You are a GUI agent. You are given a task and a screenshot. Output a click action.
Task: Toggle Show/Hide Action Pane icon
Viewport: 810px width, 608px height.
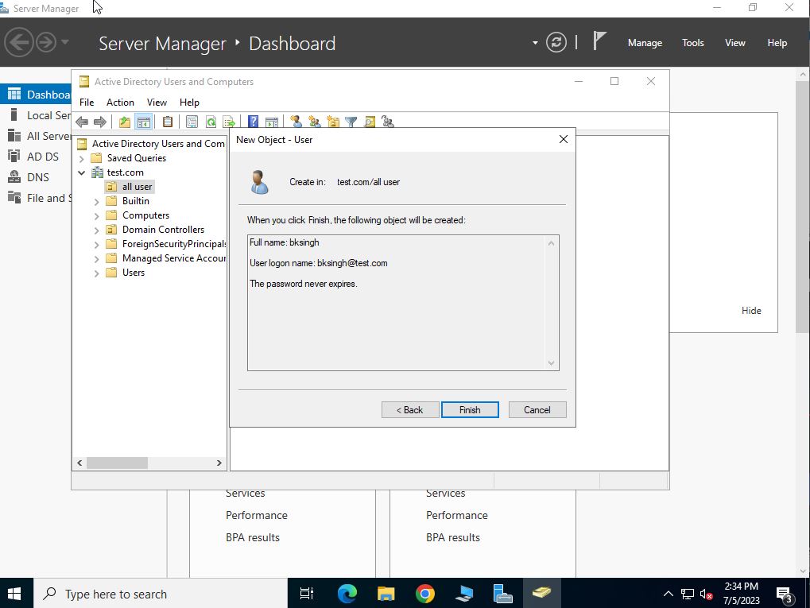click(272, 122)
